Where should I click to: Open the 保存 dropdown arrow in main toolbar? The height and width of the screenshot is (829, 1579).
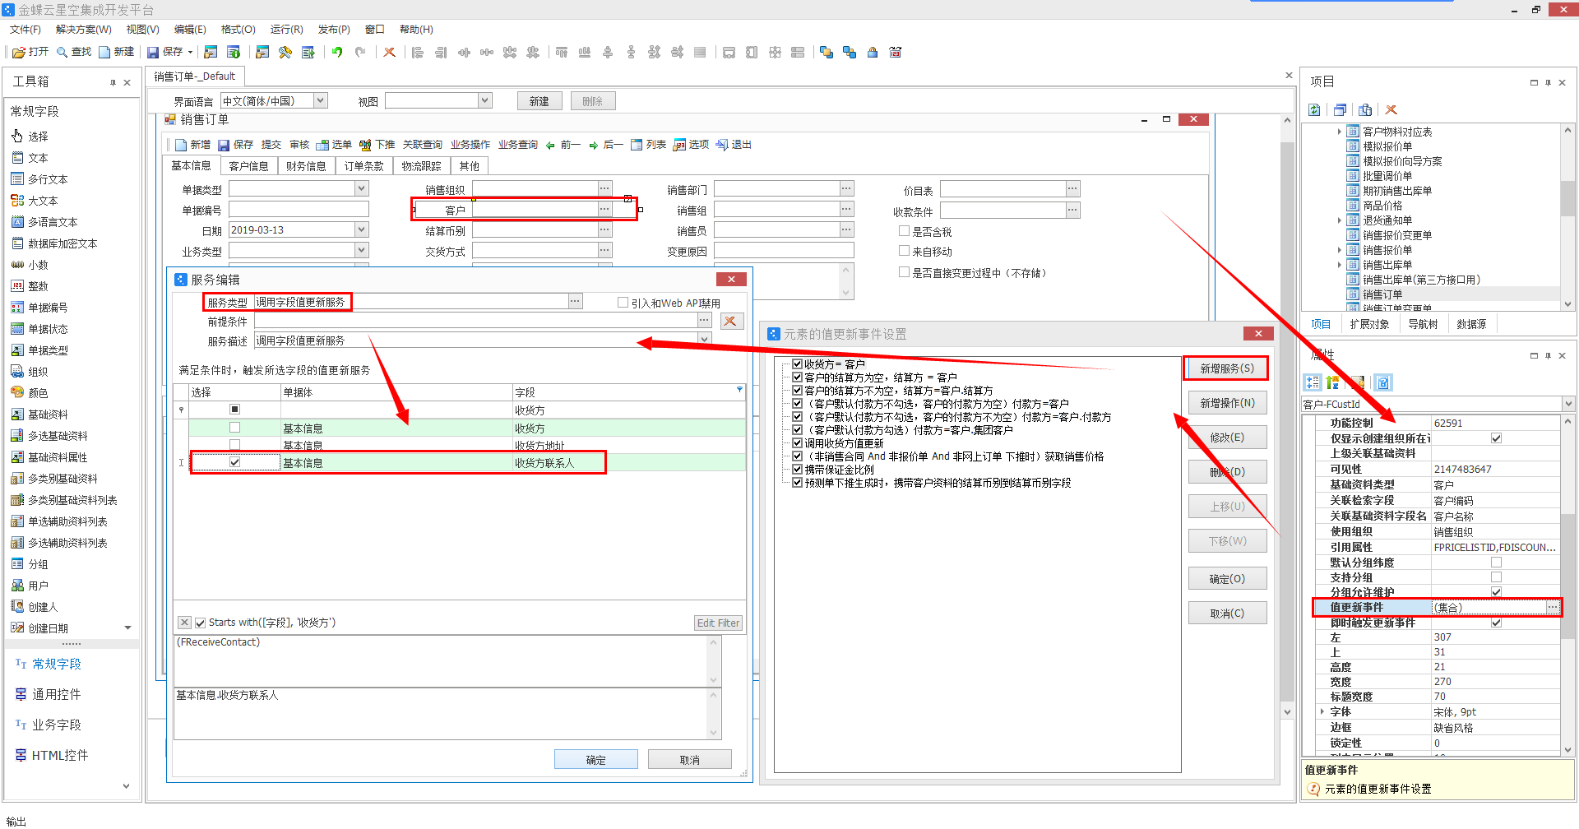point(191,52)
